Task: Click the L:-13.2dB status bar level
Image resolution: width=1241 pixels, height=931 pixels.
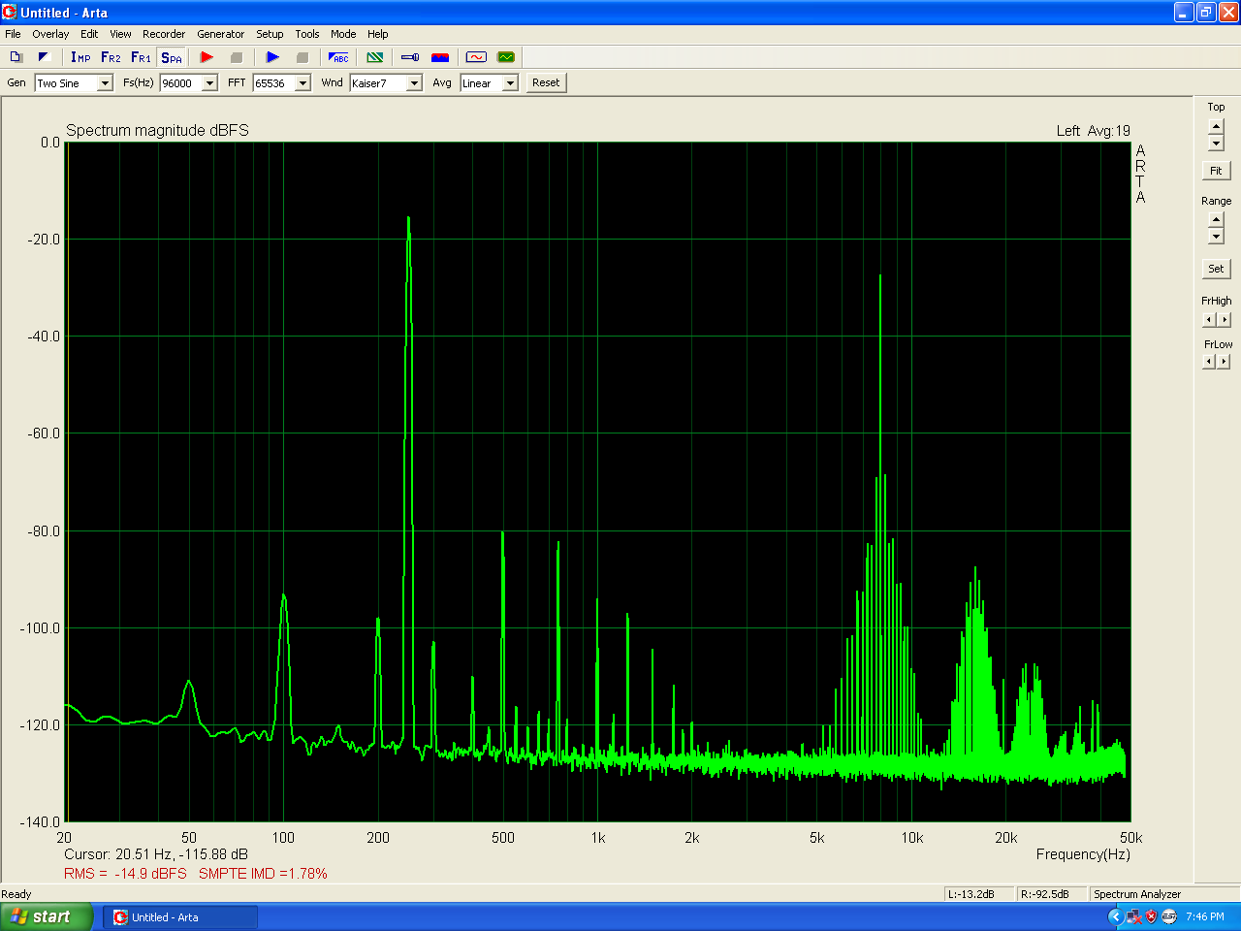Action: click(x=979, y=894)
